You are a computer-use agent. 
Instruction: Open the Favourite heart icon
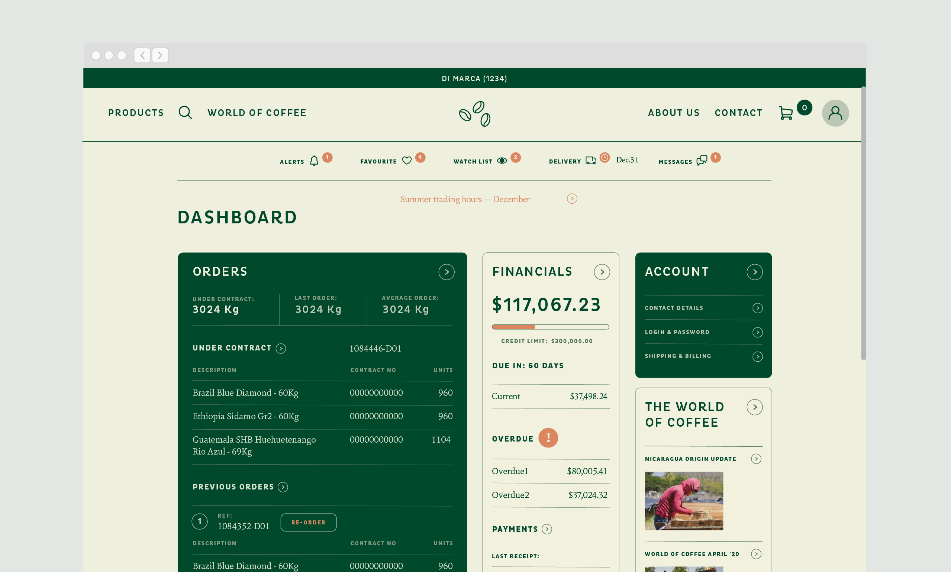407,160
